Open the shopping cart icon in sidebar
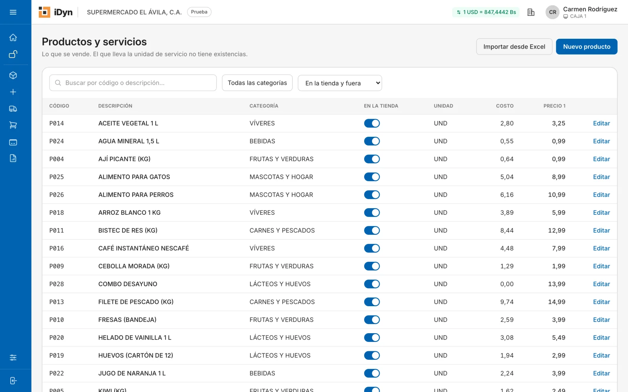Viewport: 628px width, 392px height. coord(13,125)
